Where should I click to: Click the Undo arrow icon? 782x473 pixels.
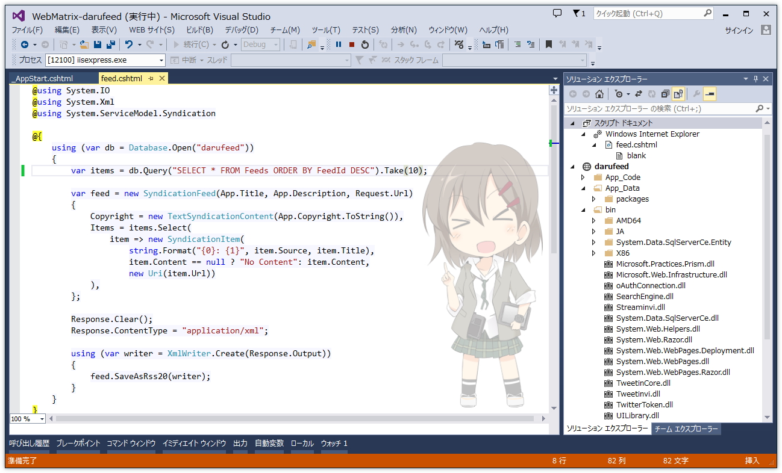[x=128, y=45]
